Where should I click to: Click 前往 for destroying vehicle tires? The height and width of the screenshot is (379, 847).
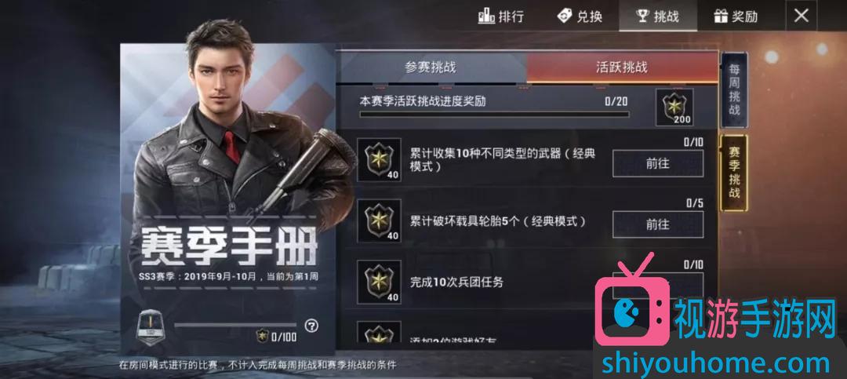pos(658,224)
